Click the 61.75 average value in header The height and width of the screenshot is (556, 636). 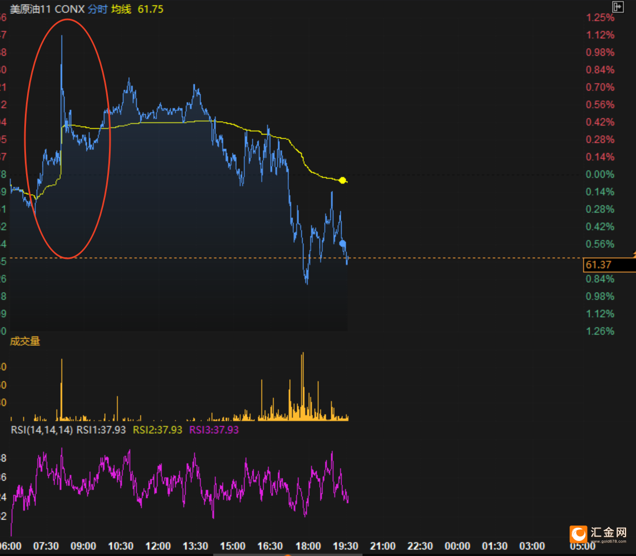click(x=150, y=9)
